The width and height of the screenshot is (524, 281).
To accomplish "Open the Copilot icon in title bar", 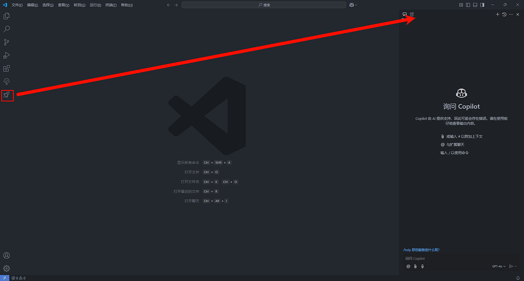I will point(352,5).
